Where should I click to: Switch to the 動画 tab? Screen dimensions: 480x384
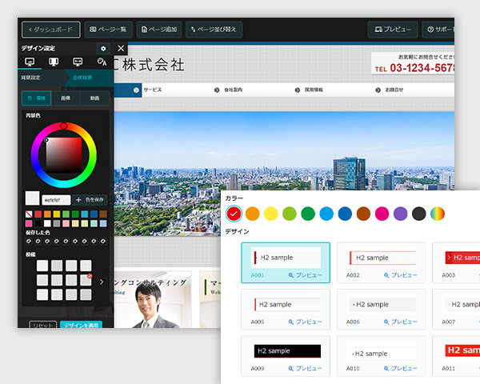(x=94, y=98)
